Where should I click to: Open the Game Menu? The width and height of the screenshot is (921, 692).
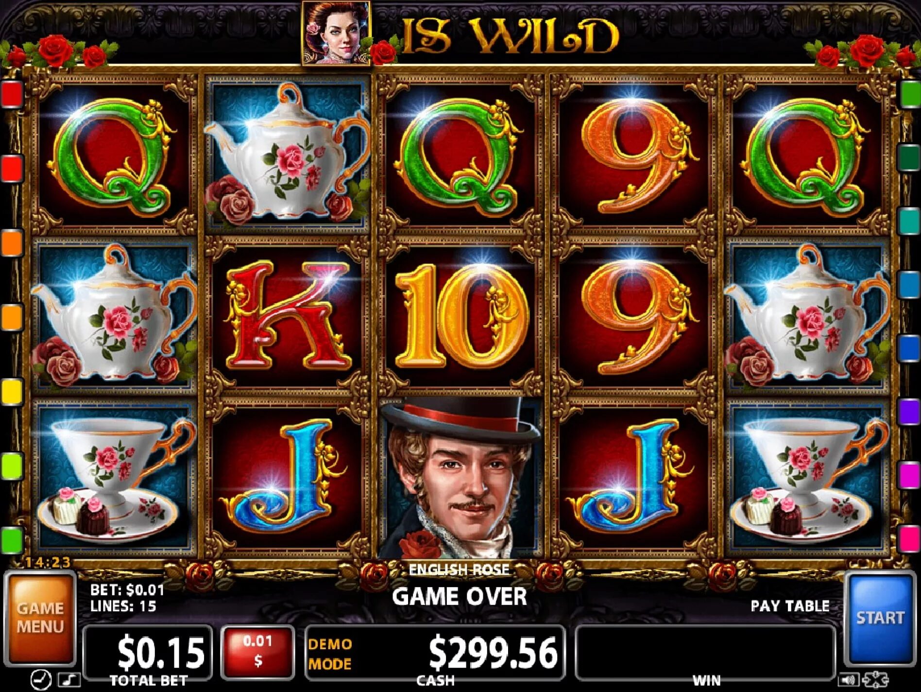pyautogui.click(x=40, y=618)
